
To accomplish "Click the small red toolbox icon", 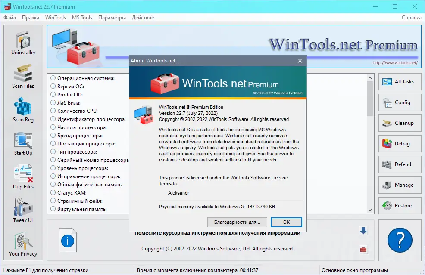I will tap(363, 250).
